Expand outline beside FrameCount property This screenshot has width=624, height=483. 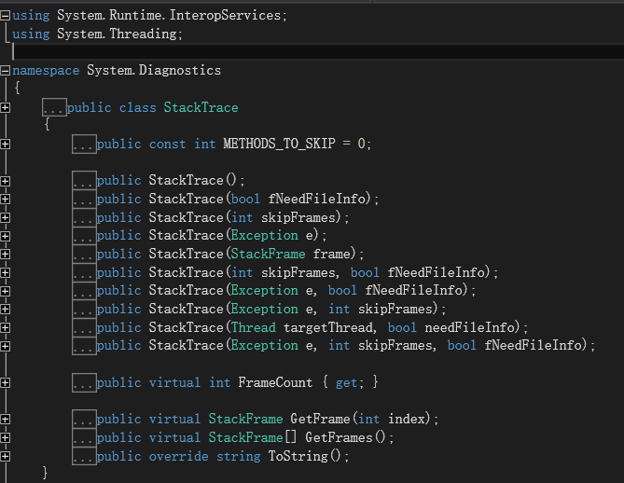(x=6, y=382)
